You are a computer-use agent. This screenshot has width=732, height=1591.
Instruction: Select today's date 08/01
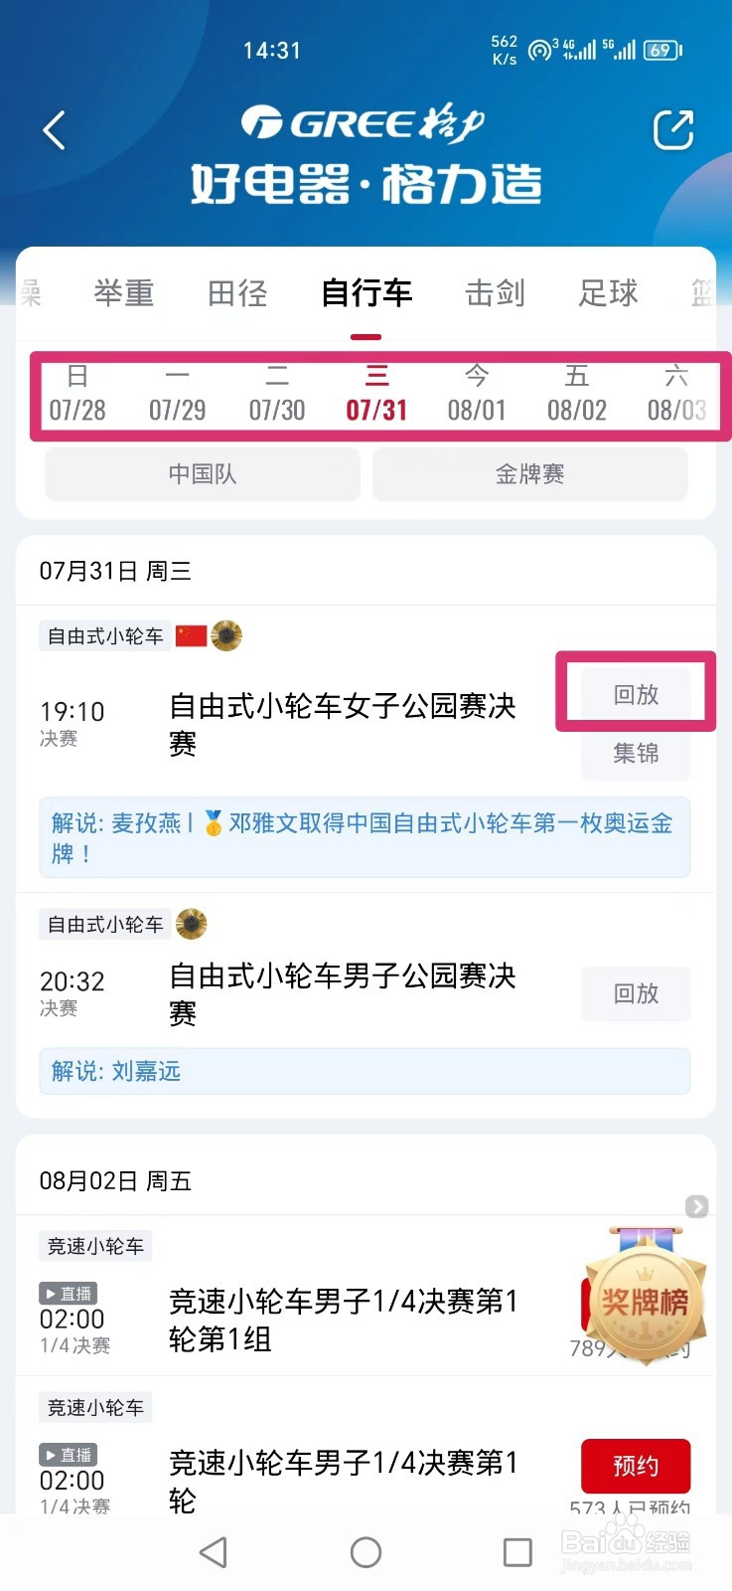coord(477,394)
